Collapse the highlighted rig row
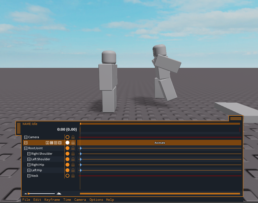258x203 pixels. (26, 143)
